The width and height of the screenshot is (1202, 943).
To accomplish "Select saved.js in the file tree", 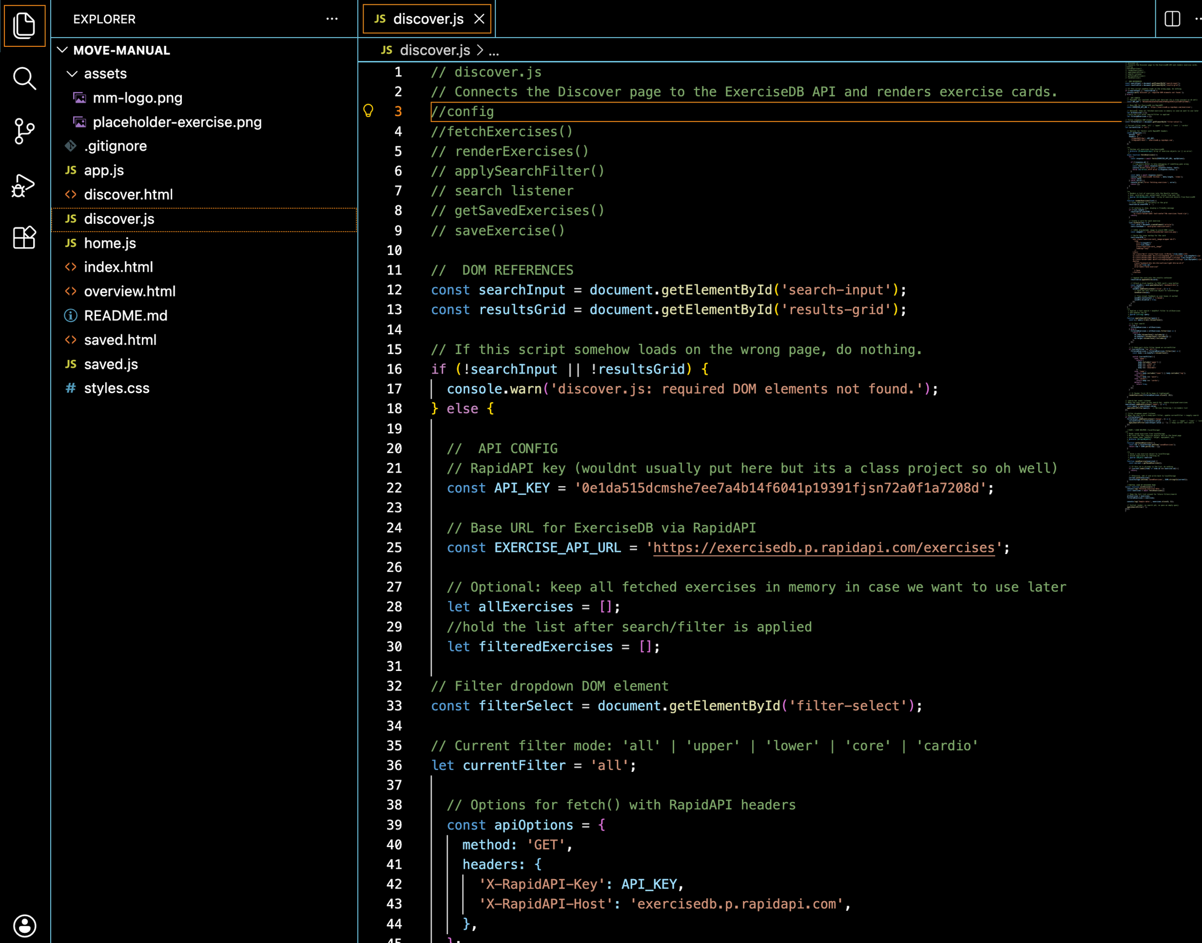I will coord(112,364).
